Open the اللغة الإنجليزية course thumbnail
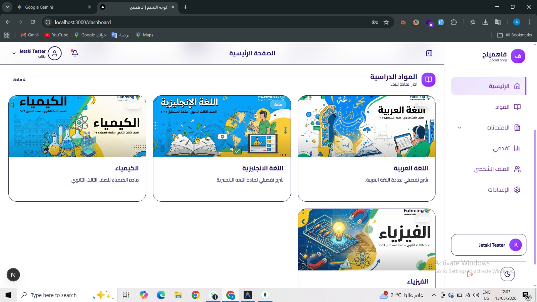The image size is (537, 302). click(222, 126)
